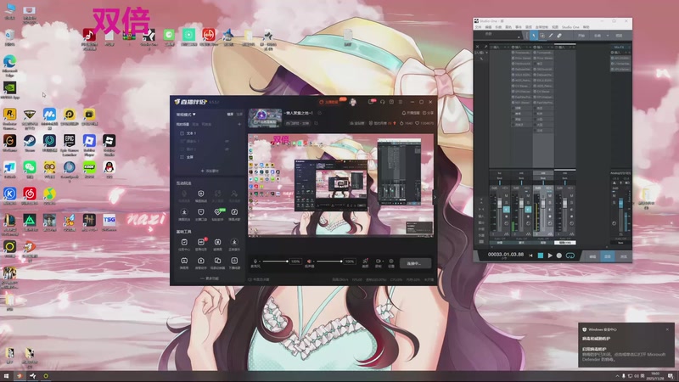Click the red speaker icon in live companion
The width and height of the screenshot is (679, 382).
coord(309,261)
